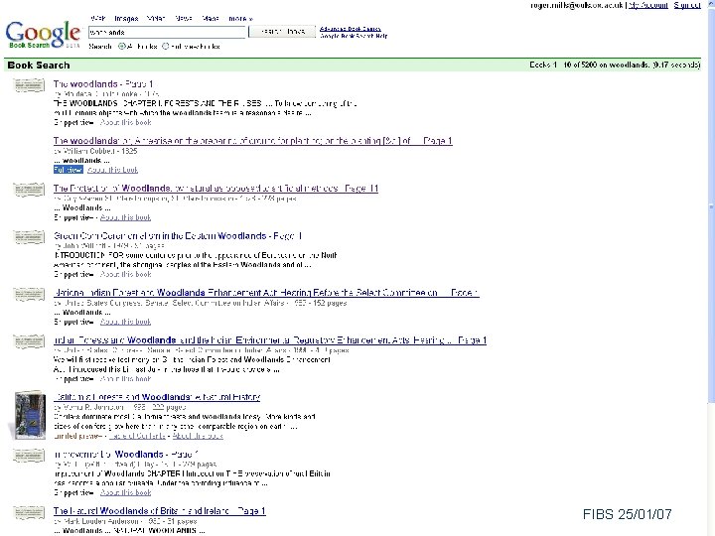Switch to Maps search
Viewport: 715px width, 536px height.
211,19
